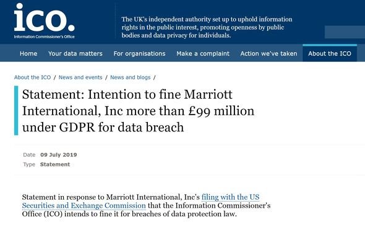Click the About the ICO breadcrumb link
This screenshot has height=225, width=365.
click(32, 77)
